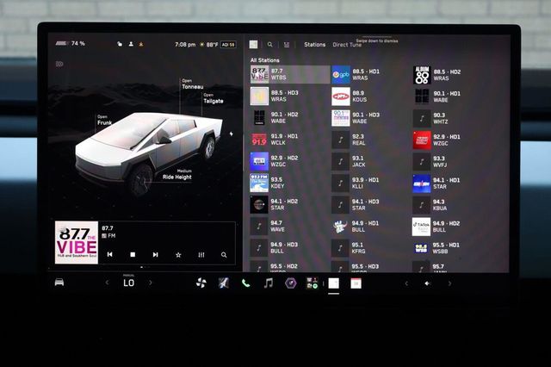Tune to 92.9 HD1 WZGC
This screenshot has height=367, width=551.
tap(452, 140)
